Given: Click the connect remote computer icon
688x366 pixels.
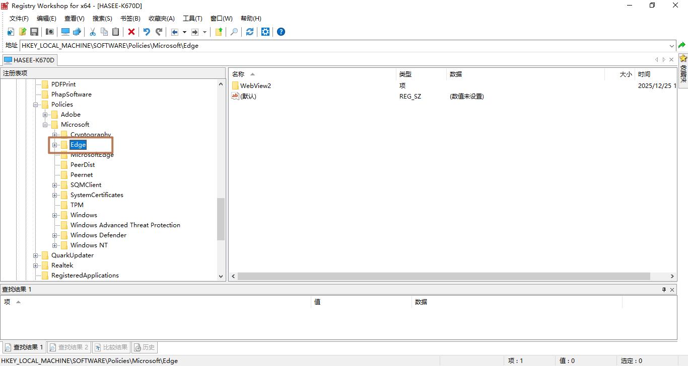Looking at the screenshot, I should pos(77,32).
